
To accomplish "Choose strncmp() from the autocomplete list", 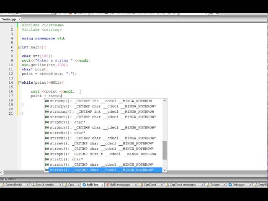I will coord(103,101).
